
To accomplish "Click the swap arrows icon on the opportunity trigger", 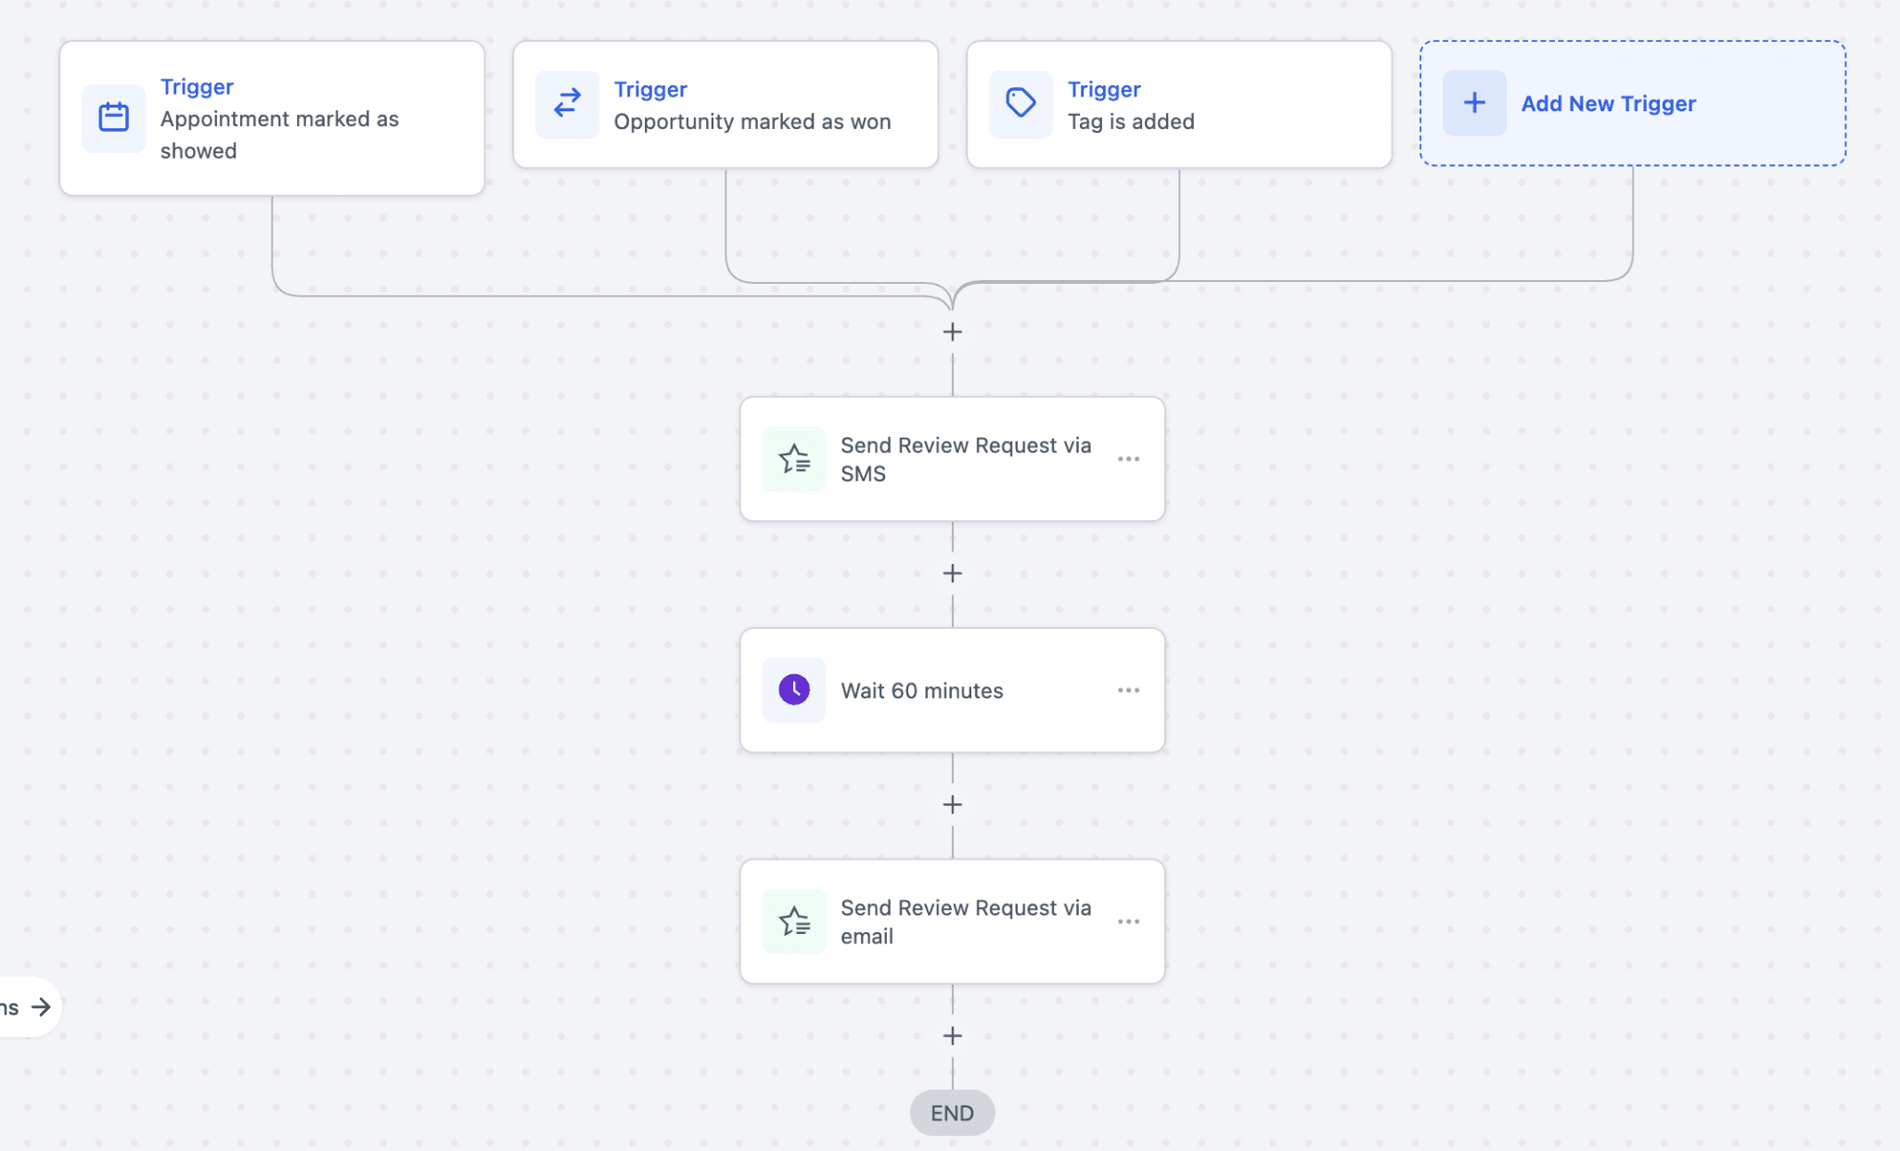I will [567, 103].
